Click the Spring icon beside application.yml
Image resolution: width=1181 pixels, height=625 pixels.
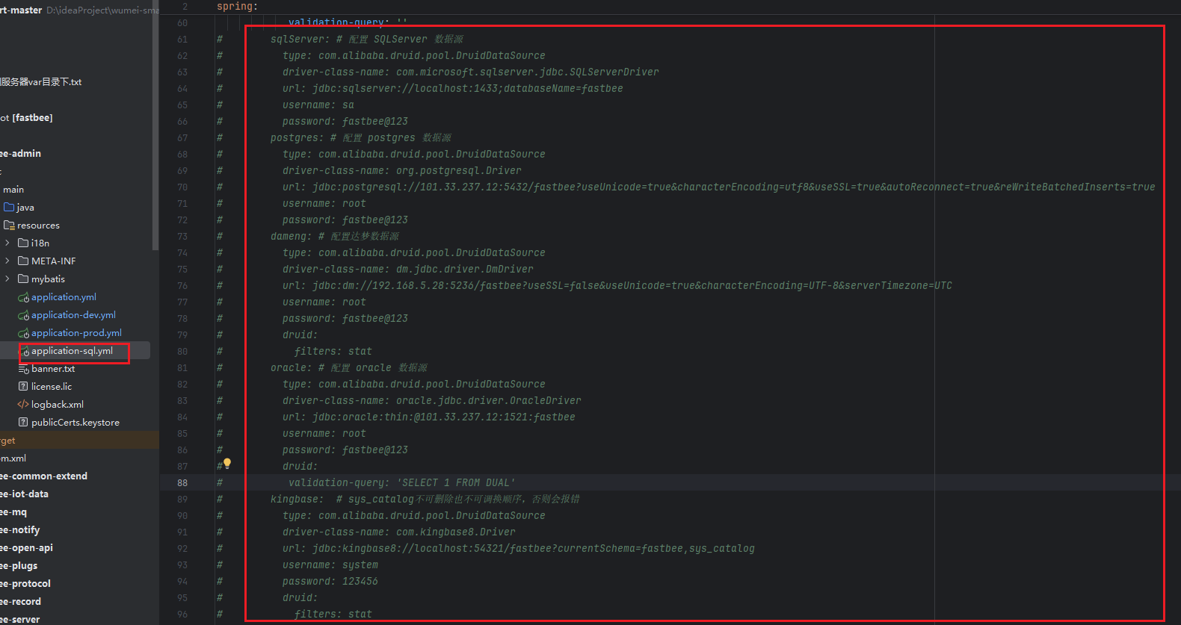coord(23,297)
